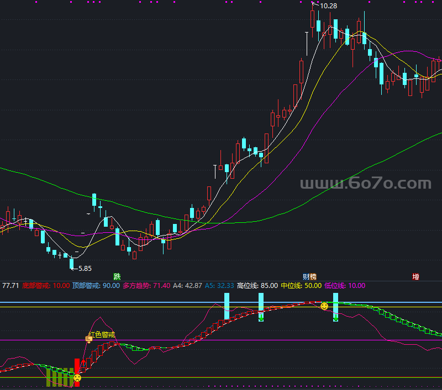Viewport: 442px width, 390px height.
Task: Click the 顶部警戒: 90.00 indicator label
Action: 96,286
